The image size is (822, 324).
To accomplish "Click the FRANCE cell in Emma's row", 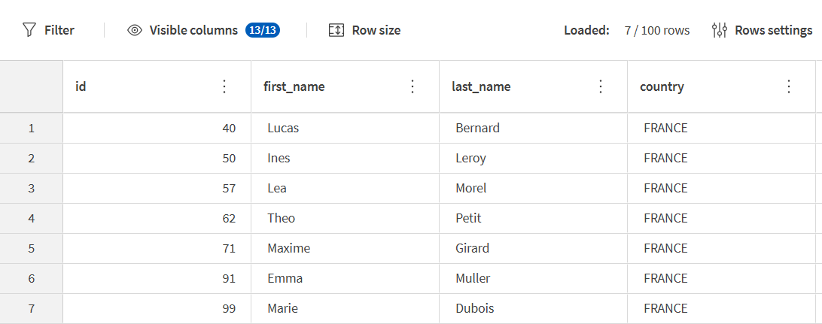I will [665, 278].
